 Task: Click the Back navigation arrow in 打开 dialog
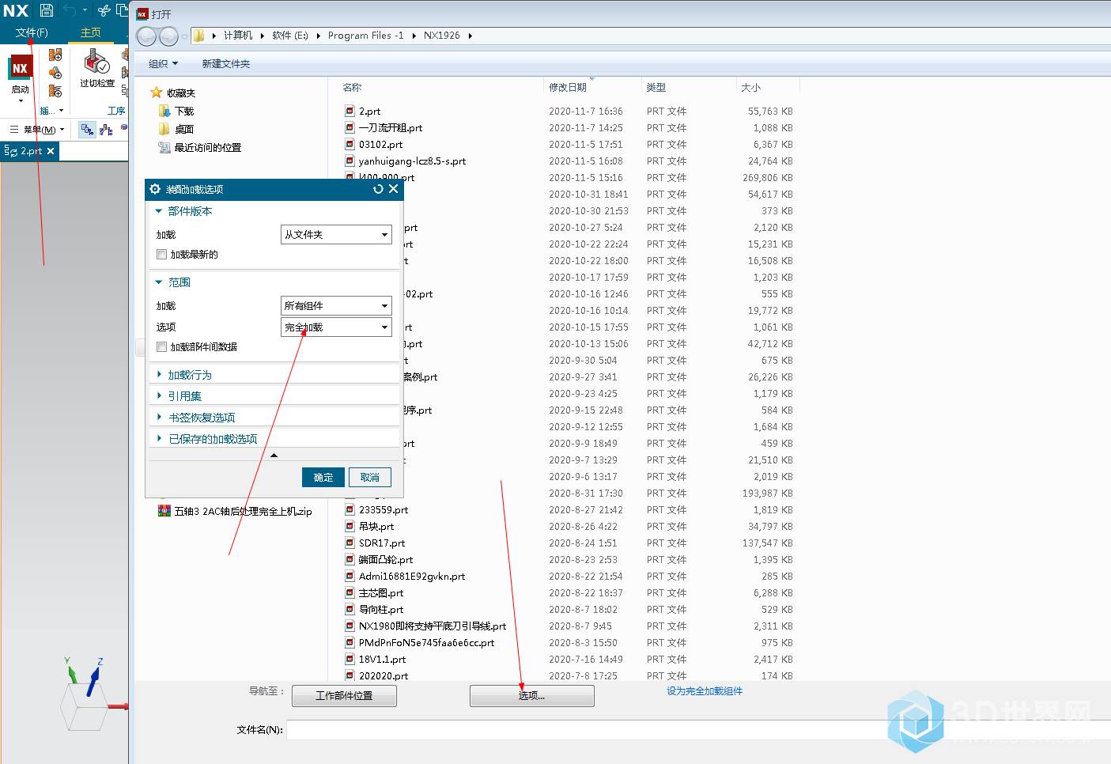coord(146,36)
